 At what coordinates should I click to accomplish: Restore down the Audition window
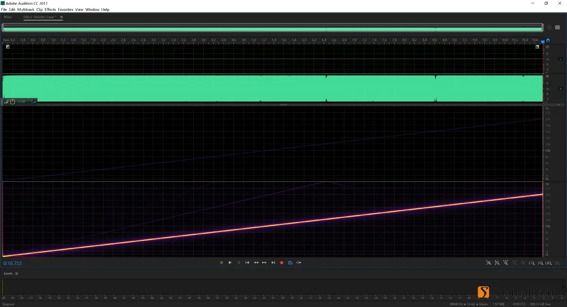coord(546,3)
